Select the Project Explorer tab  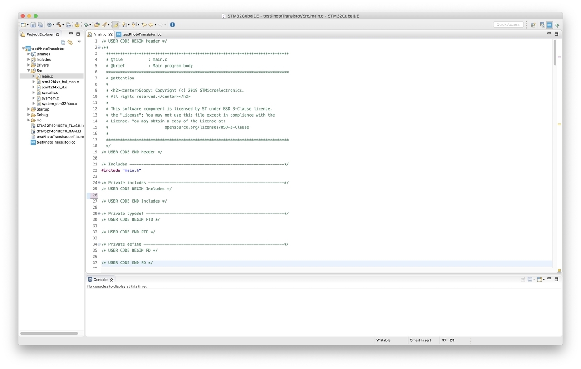click(x=40, y=34)
